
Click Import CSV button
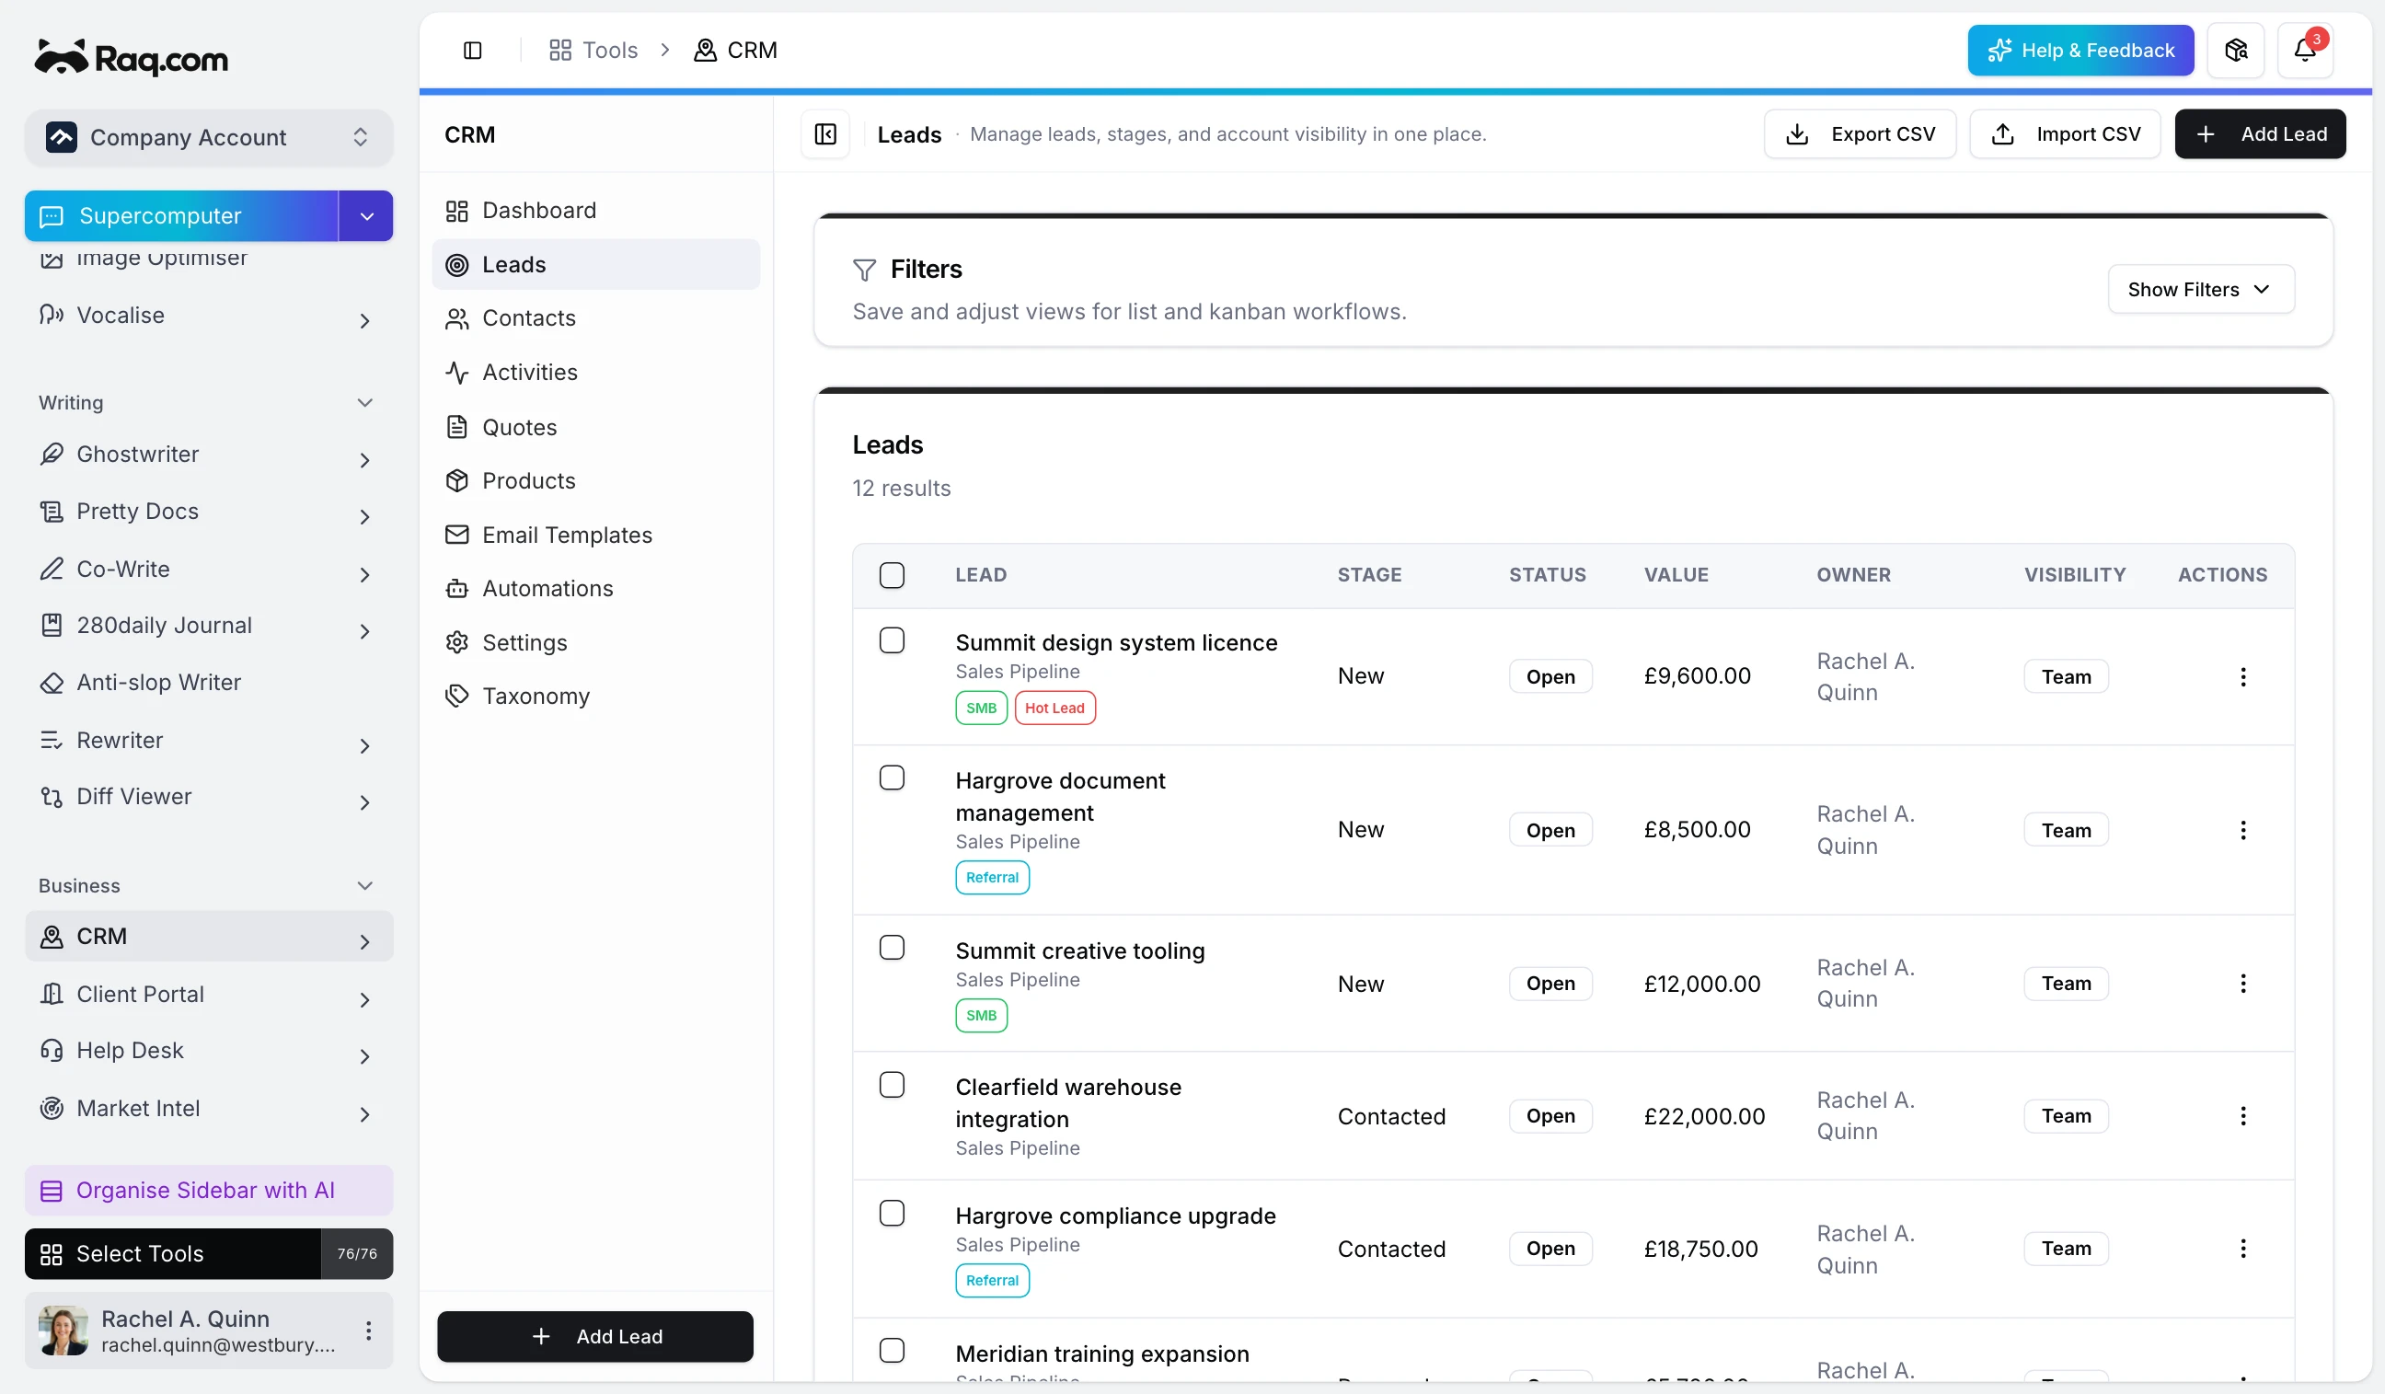[x=2064, y=134]
